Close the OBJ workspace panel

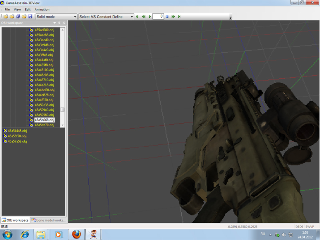[64, 23]
